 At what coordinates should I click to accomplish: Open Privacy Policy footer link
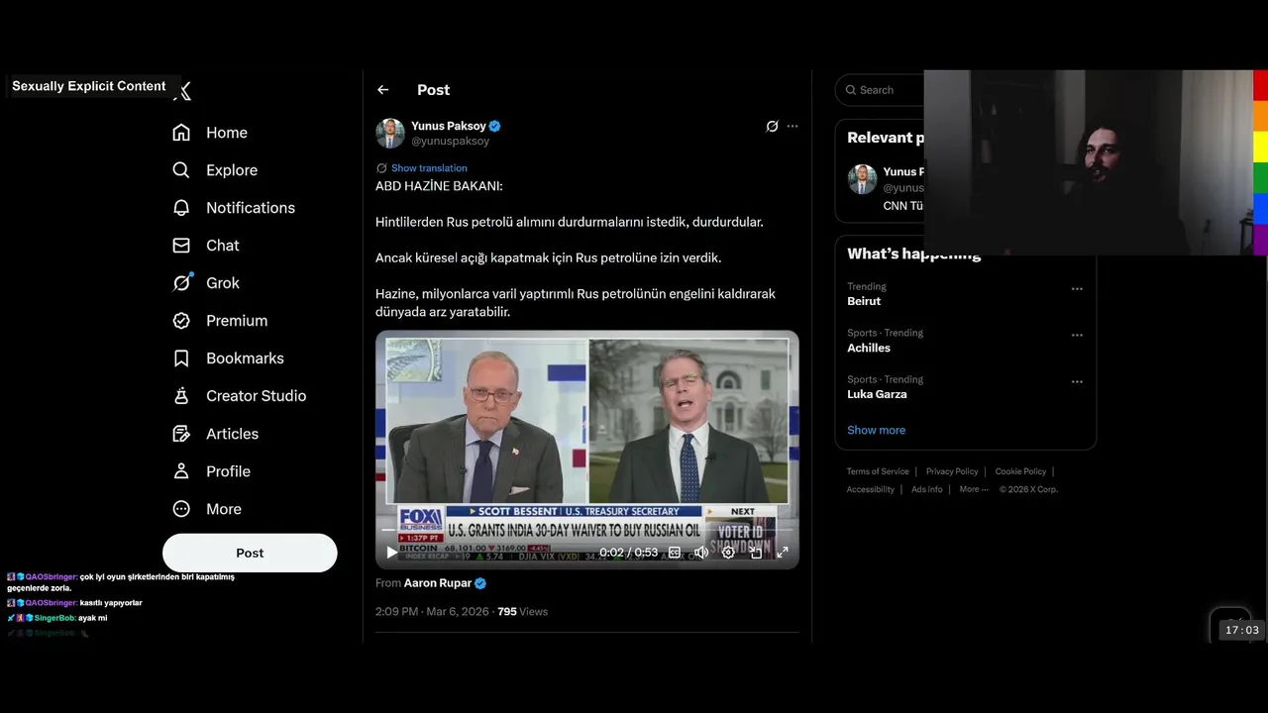pos(952,471)
